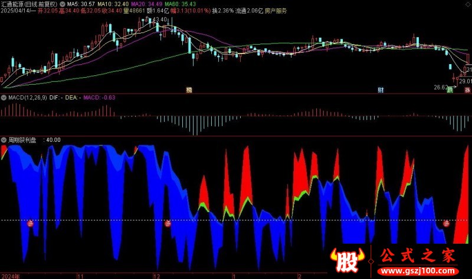Click the 收34.40 closing price value

(112, 11)
